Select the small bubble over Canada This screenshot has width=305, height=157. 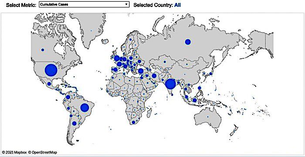coord(43,50)
